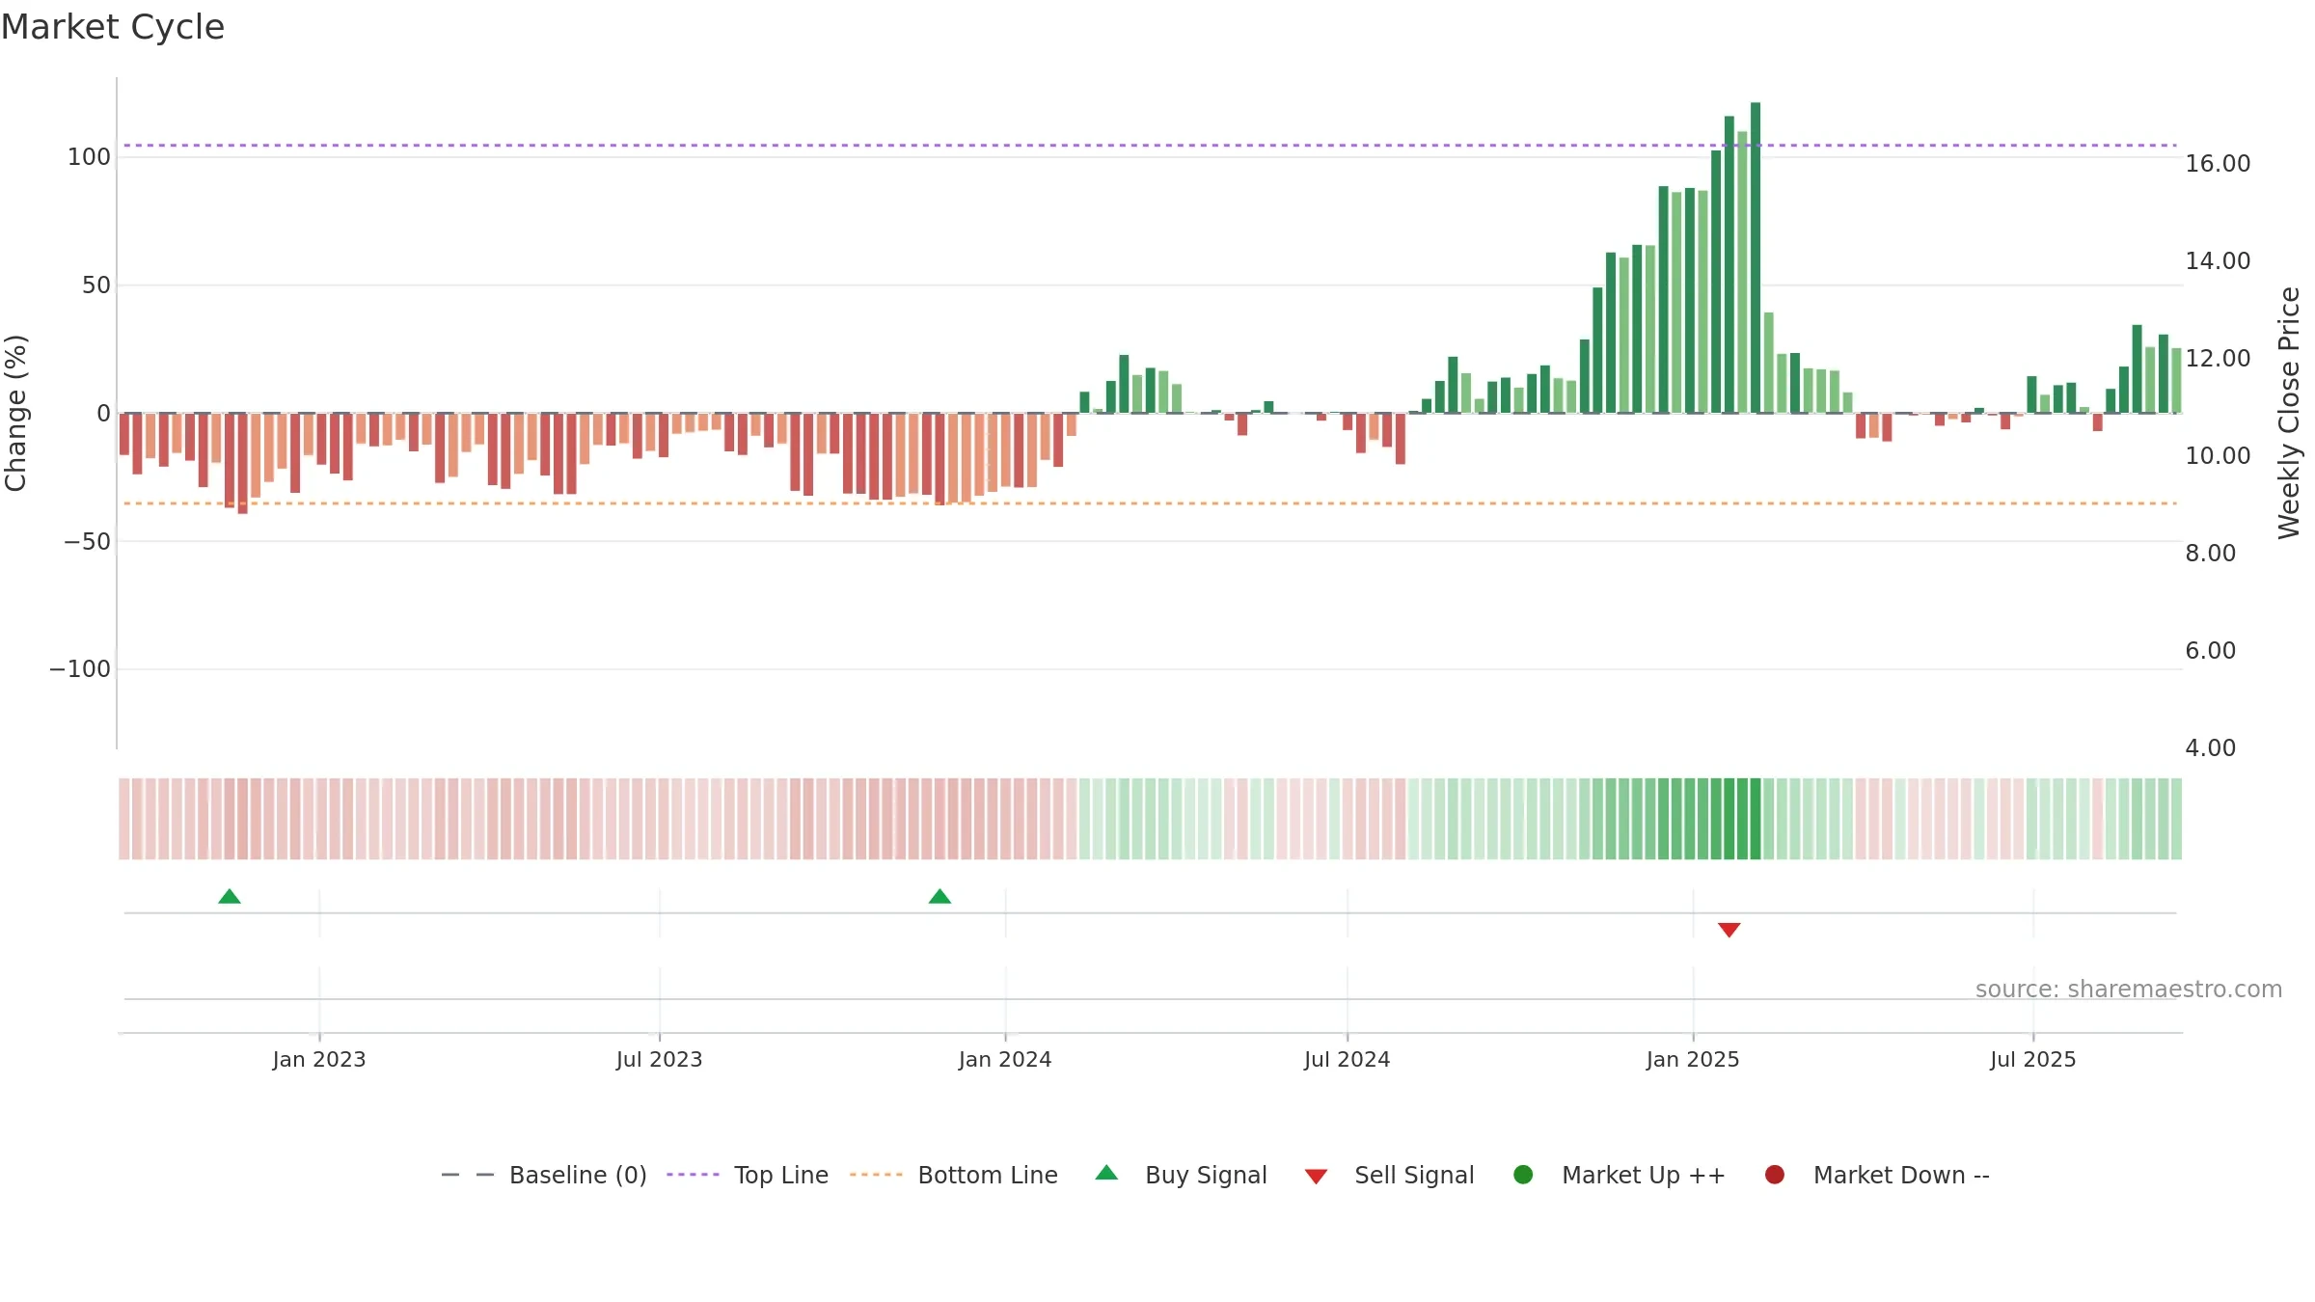
Task: Click the Change (%) axis label
Action: point(15,413)
